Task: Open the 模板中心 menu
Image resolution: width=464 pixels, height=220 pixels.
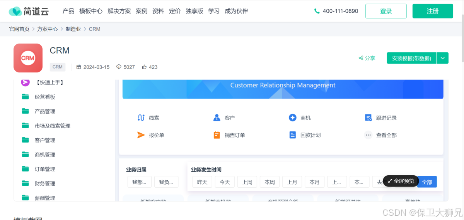Action: (x=91, y=11)
